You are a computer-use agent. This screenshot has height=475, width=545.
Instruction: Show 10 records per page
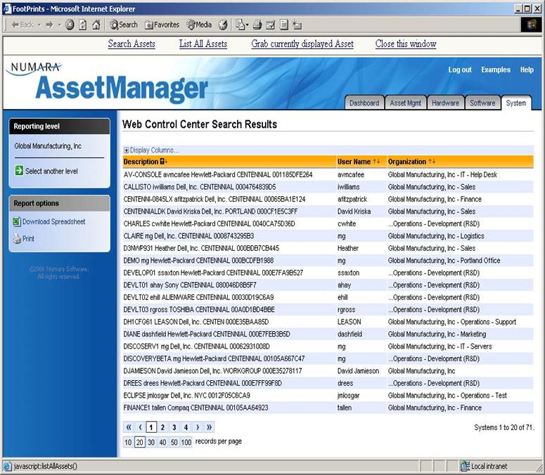click(x=128, y=442)
